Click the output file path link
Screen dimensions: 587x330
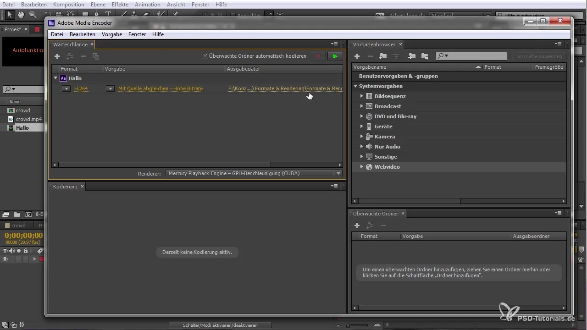(x=284, y=88)
